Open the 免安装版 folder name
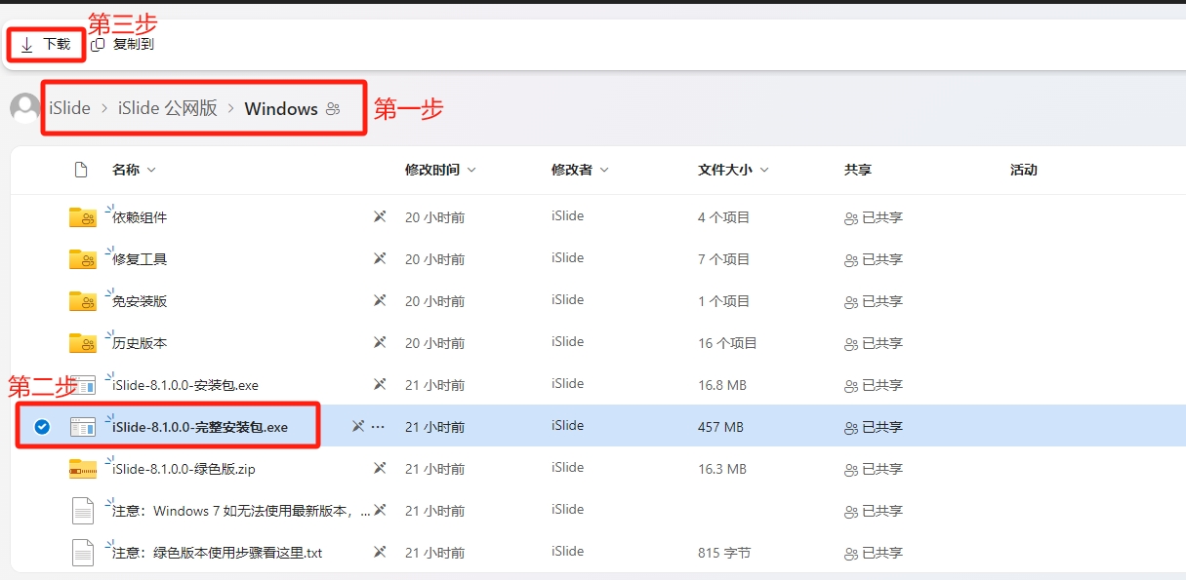 (x=140, y=301)
